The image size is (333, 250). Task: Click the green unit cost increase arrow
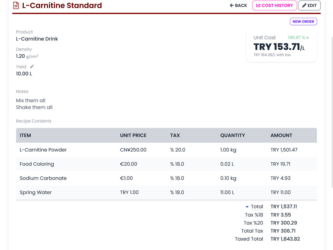click(x=308, y=38)
